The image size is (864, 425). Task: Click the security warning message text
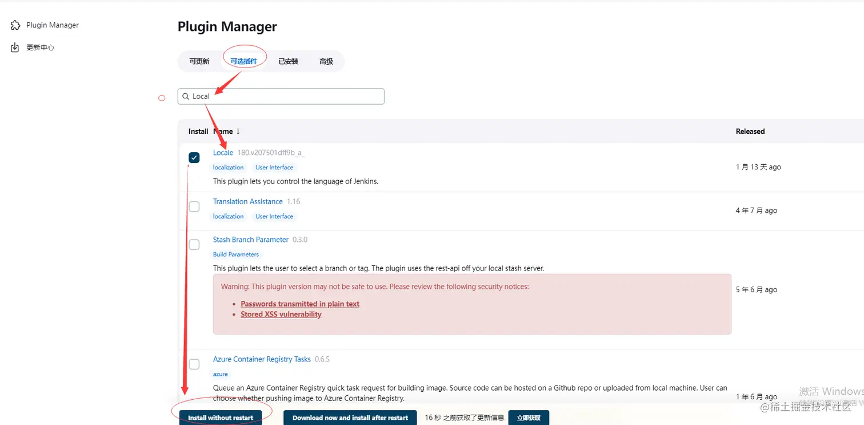coord(375,287)
